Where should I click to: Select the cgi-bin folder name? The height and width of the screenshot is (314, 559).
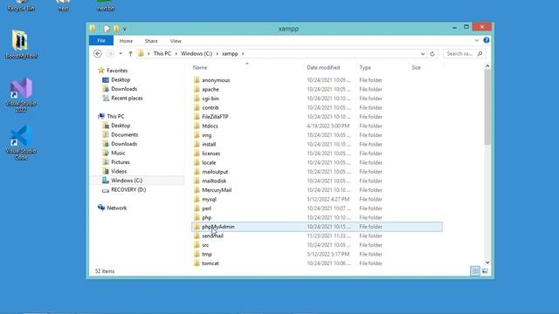[210, 99]
